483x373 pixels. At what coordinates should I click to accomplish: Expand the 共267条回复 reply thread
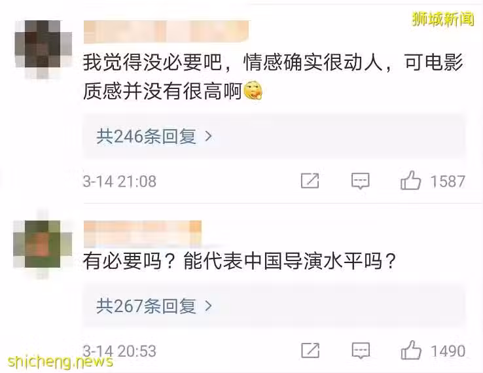coord(274,306)
